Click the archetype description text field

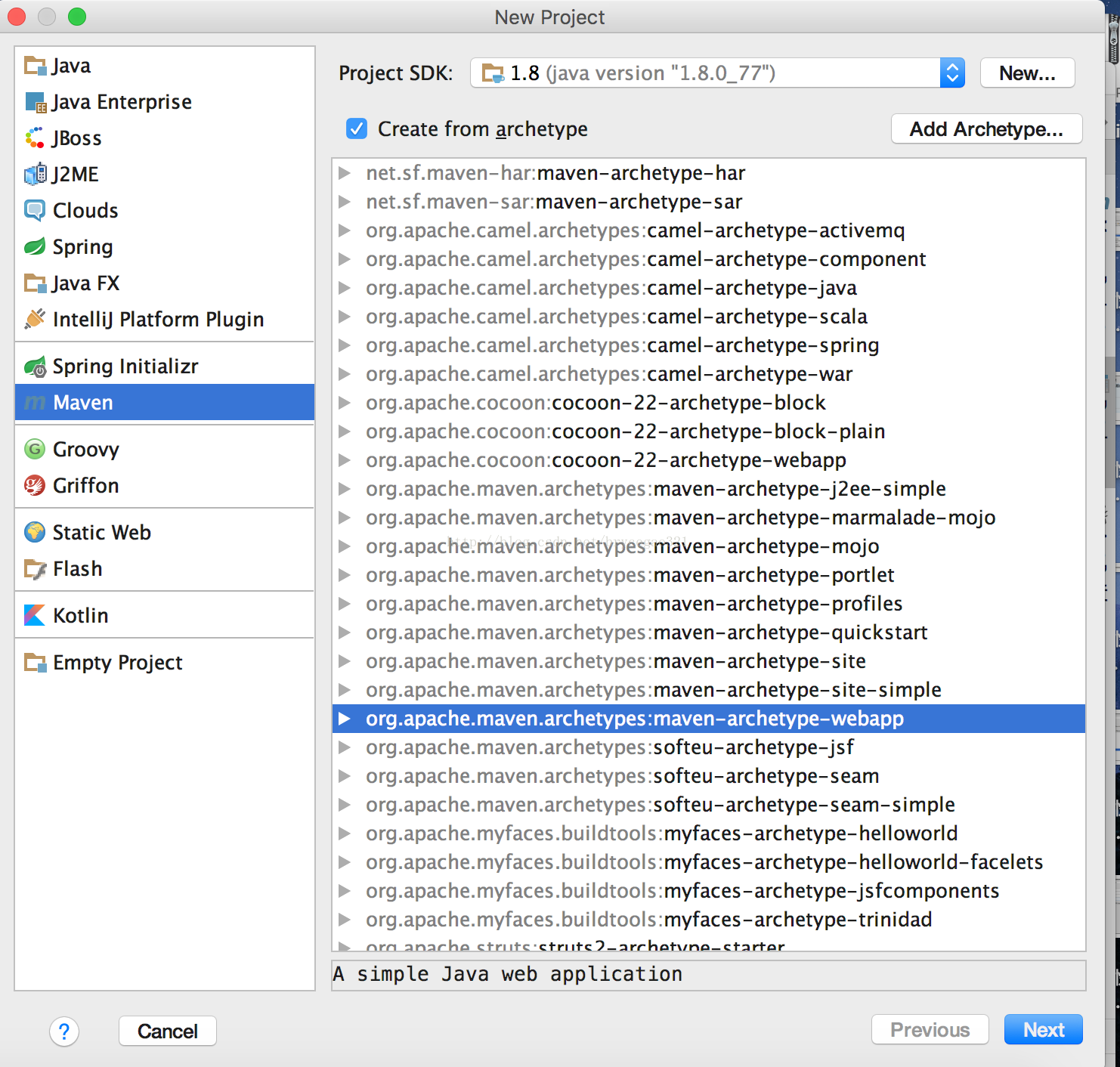tap(709, 975)
